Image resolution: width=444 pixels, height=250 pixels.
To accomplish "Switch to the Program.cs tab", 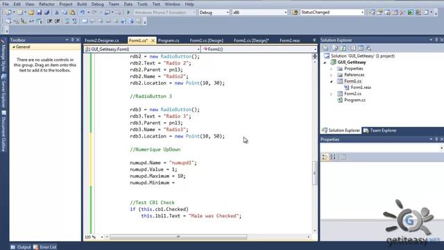I will pyautogui.click(x=169, y=40).
